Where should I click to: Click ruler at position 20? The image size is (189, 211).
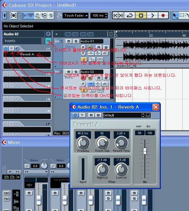click(151, 35)
